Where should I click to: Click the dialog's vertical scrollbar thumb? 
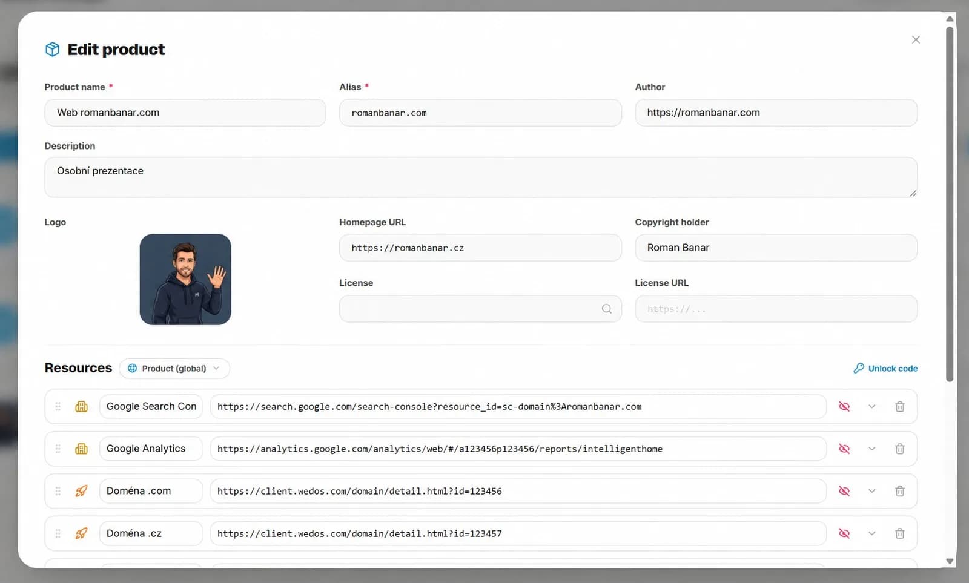950,203
